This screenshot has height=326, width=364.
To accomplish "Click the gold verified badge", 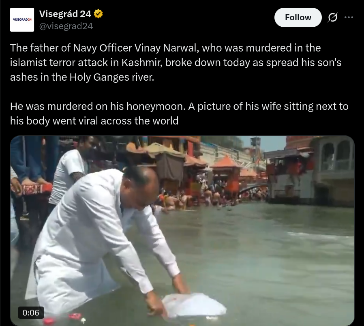I will [x=98, y=14].
